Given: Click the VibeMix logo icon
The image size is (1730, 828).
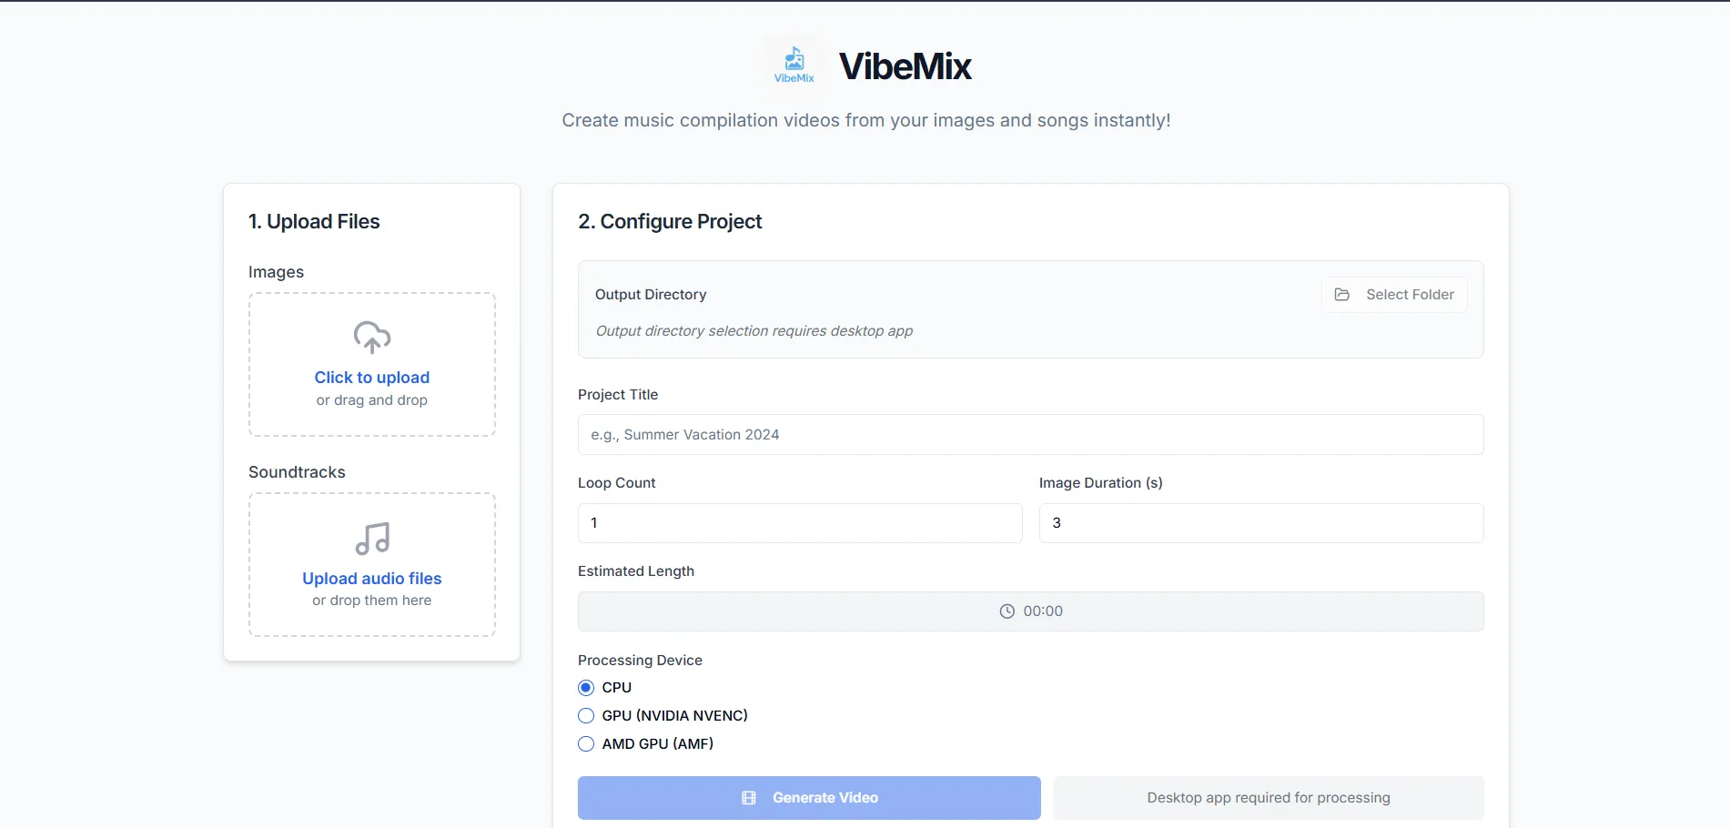Looking at the screenshot, I should [794, 63].
